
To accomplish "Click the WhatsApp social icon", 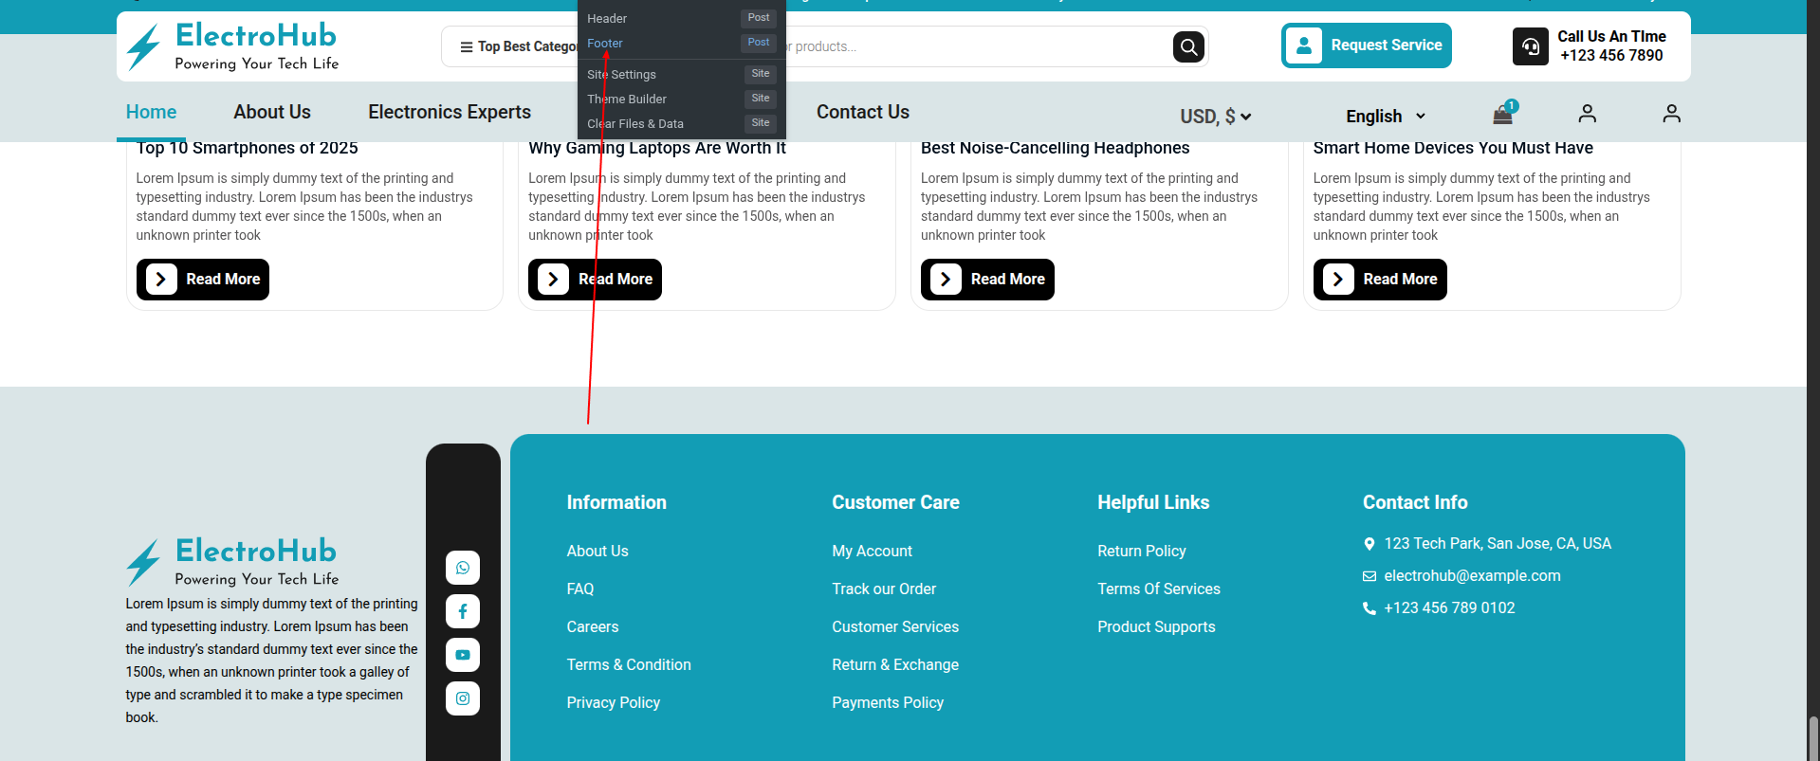I will coord(463,568).
